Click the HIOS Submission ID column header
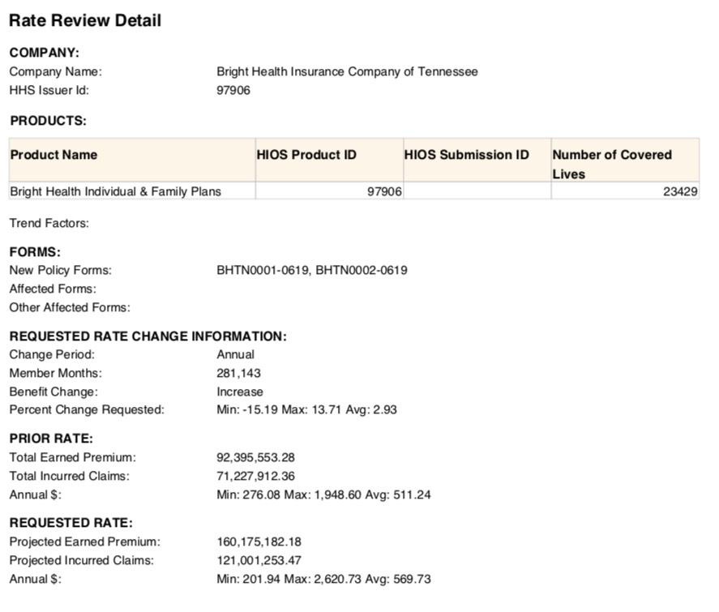This screenshot has height=612, width=719. [466, 155]
